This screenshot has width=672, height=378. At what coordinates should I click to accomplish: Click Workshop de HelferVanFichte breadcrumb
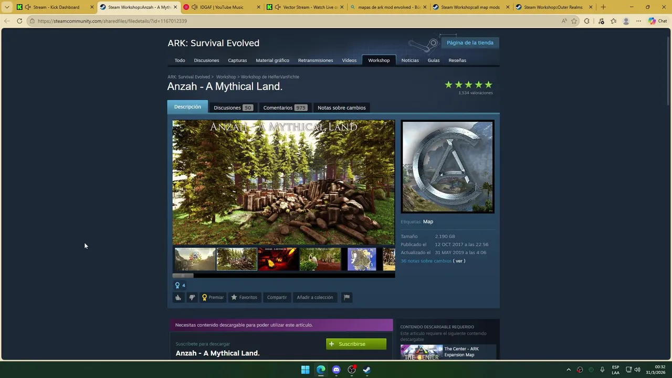point(270,77)
